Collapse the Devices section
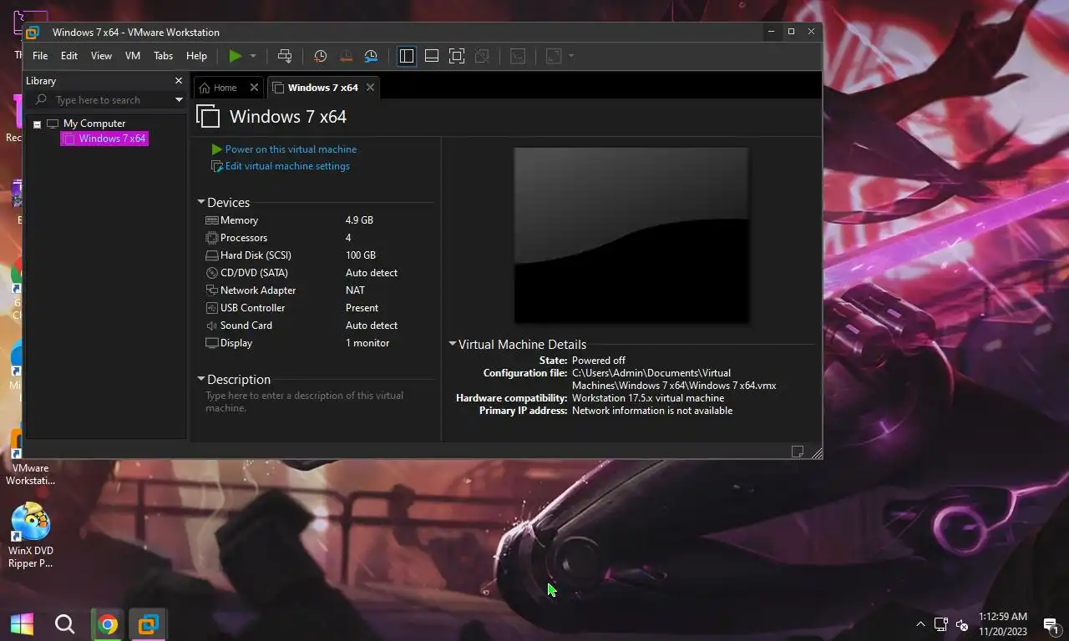Screen dimensions: 1069x641 coord(201,202)
